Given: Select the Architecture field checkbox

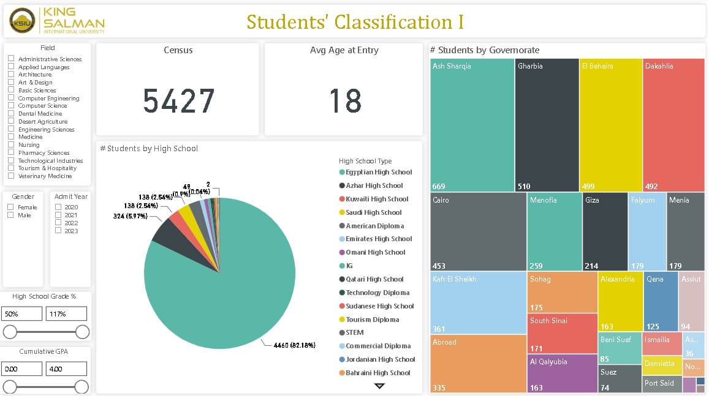Looking at the screenshot, I should (x=11, y=74).
